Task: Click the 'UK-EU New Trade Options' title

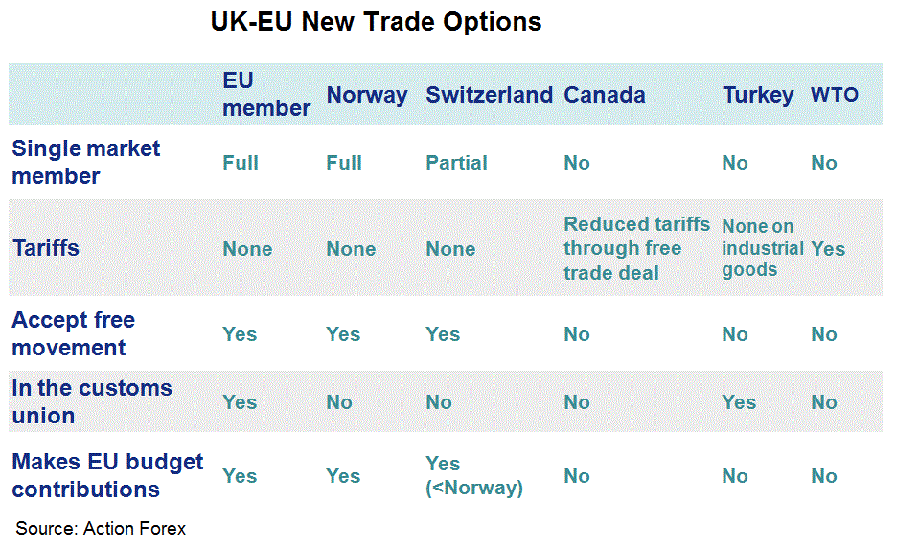Action: click(376, 22)
